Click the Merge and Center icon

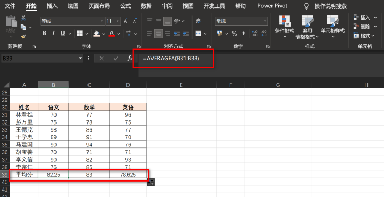click(x=198, y=33)
